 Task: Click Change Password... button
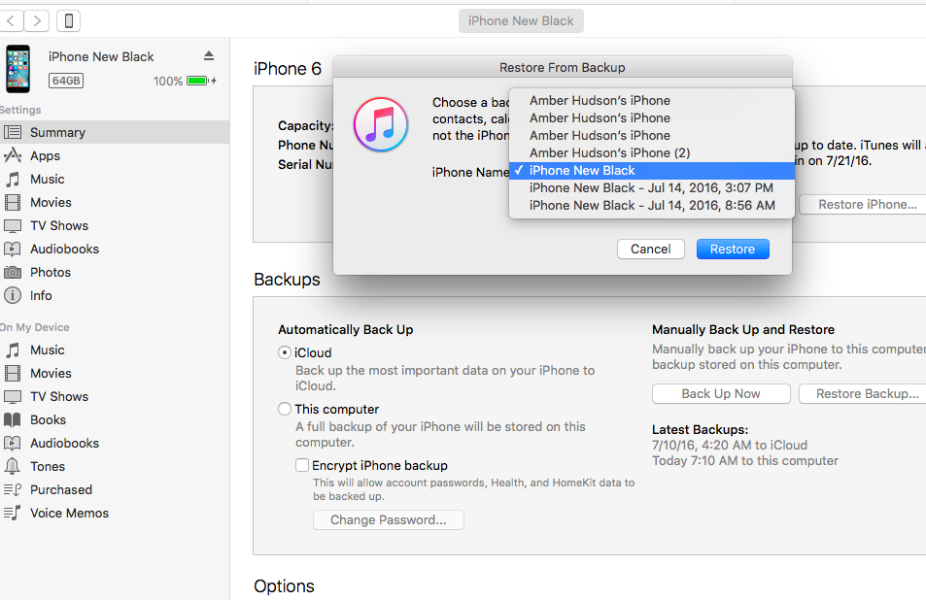(389, 520)
